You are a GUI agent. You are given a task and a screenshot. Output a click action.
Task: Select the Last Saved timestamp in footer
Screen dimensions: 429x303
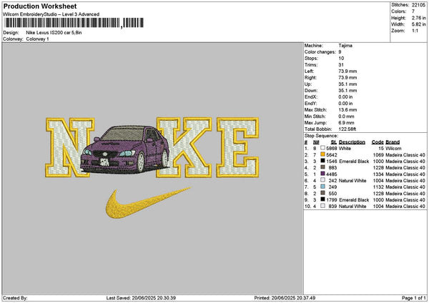[x=141, y=298]
